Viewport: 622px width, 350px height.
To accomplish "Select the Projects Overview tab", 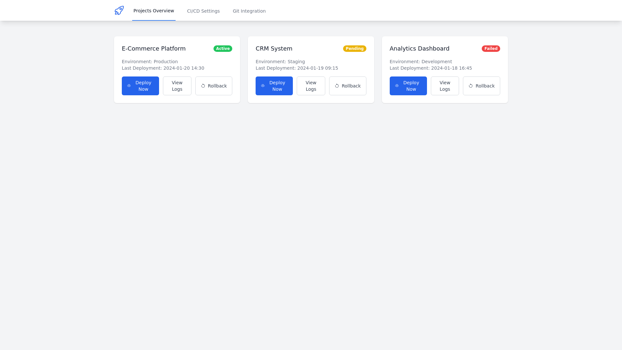I will (x=154, y=11).
